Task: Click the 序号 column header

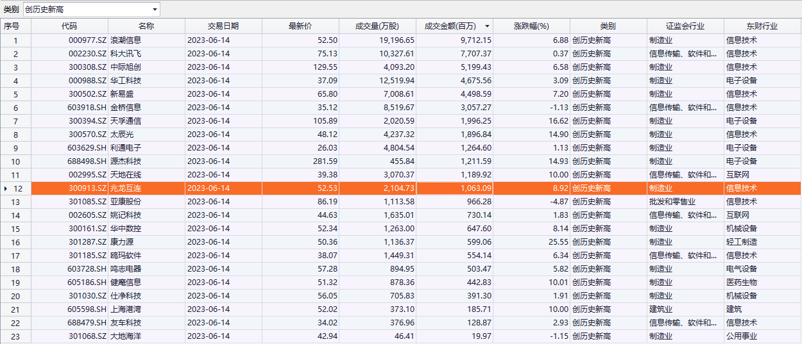Action: click(12, 26)
